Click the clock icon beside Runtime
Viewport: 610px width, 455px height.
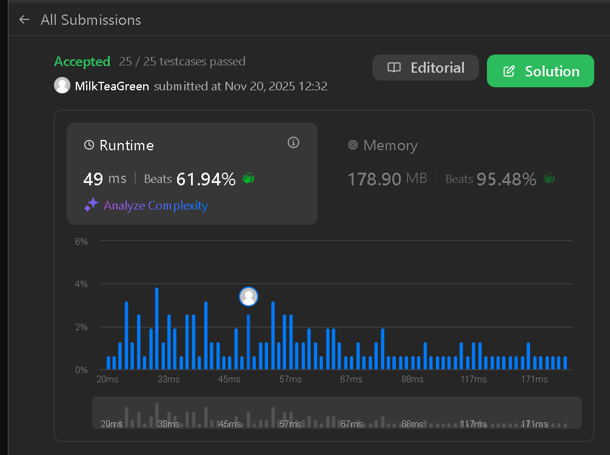click(89, 145)
